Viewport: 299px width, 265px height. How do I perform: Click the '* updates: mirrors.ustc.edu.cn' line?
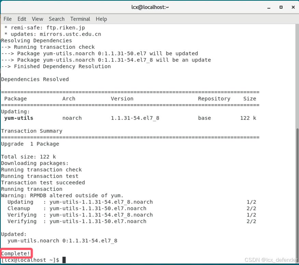point(53,34)
